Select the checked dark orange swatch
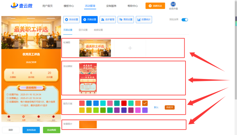The height and width of the screenshot is (135, 237). [145, 103]
